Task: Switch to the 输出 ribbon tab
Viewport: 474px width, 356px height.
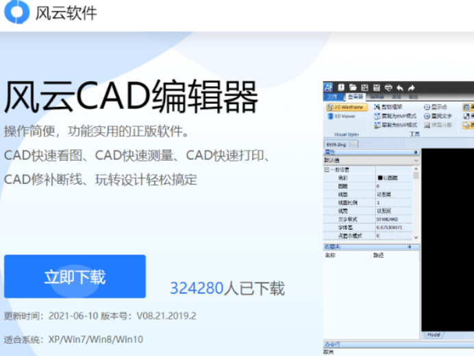Action: [x=414, y=97]
